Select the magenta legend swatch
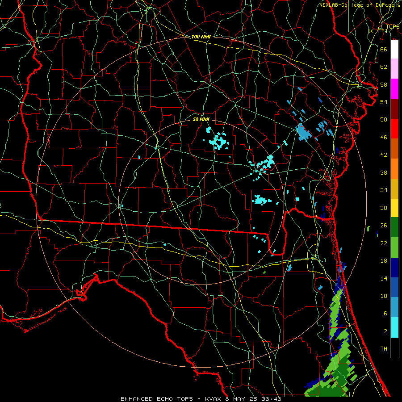Screen dimensions: 402x402 (394, 89)
